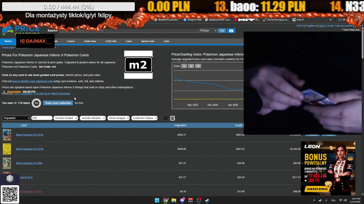Image resolution: width=364 pixels, height=204 pixels.
Task: Open OBS Studio from the taskbar
Action: point(199,200)
